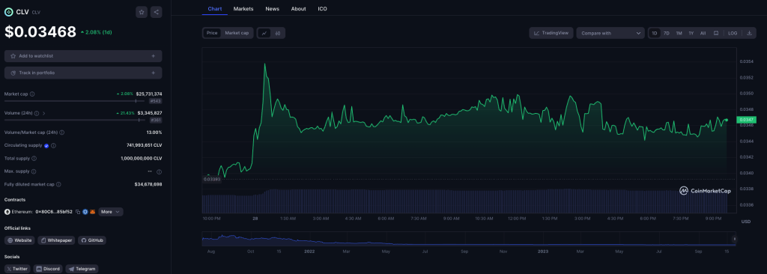Click the chart time navigator right handle

[734, 239]
